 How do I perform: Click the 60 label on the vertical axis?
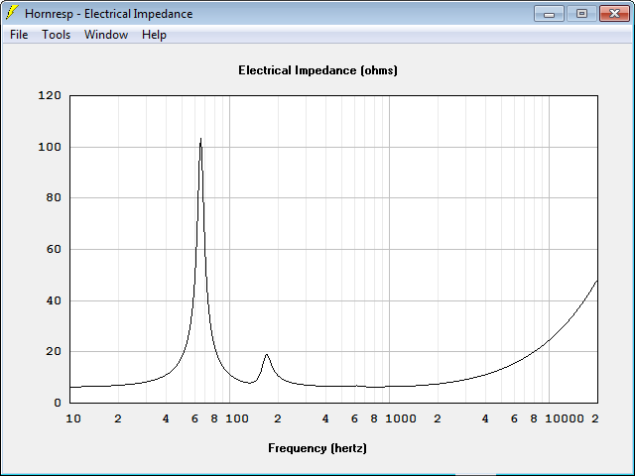54,249
